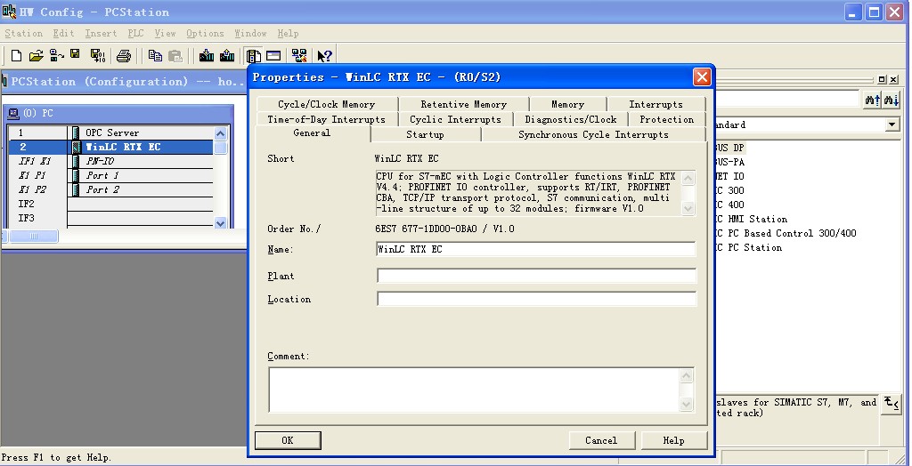Click the Name field containing WinLC RTX EC
This screenshot has height=466, width=912.
pyautogui.click(x=535, y=249)
